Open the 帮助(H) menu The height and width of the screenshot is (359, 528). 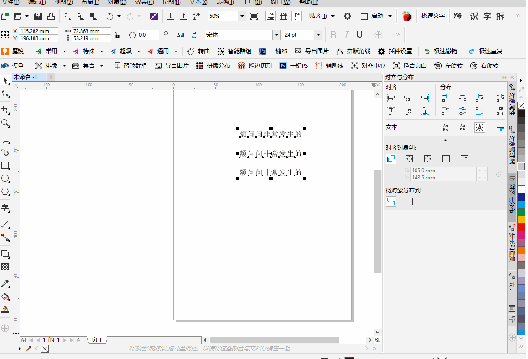point(309,2)
